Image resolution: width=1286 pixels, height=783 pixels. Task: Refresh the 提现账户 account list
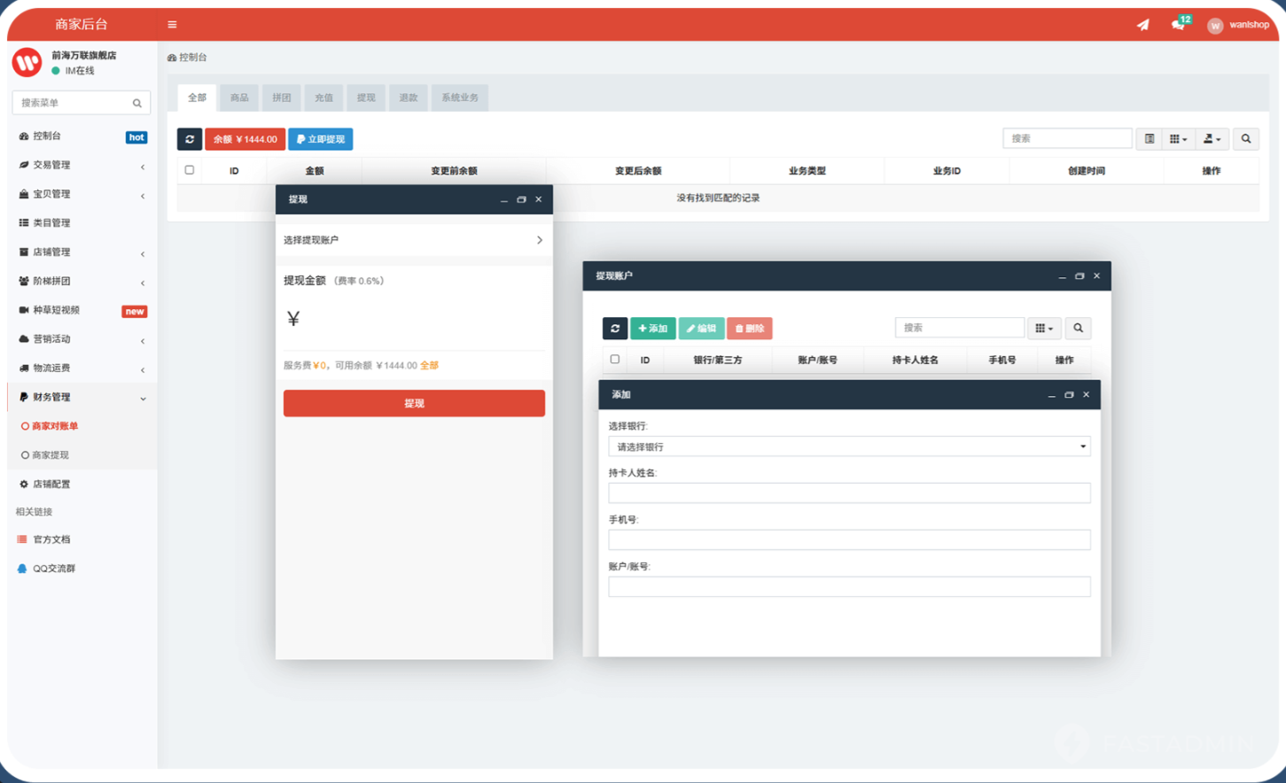point(615,329)
